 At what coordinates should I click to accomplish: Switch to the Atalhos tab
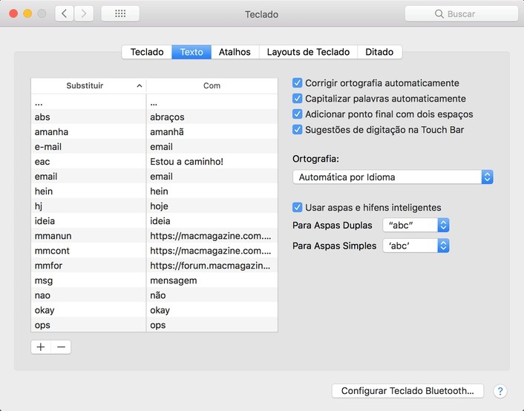click(x=235, y=52)
